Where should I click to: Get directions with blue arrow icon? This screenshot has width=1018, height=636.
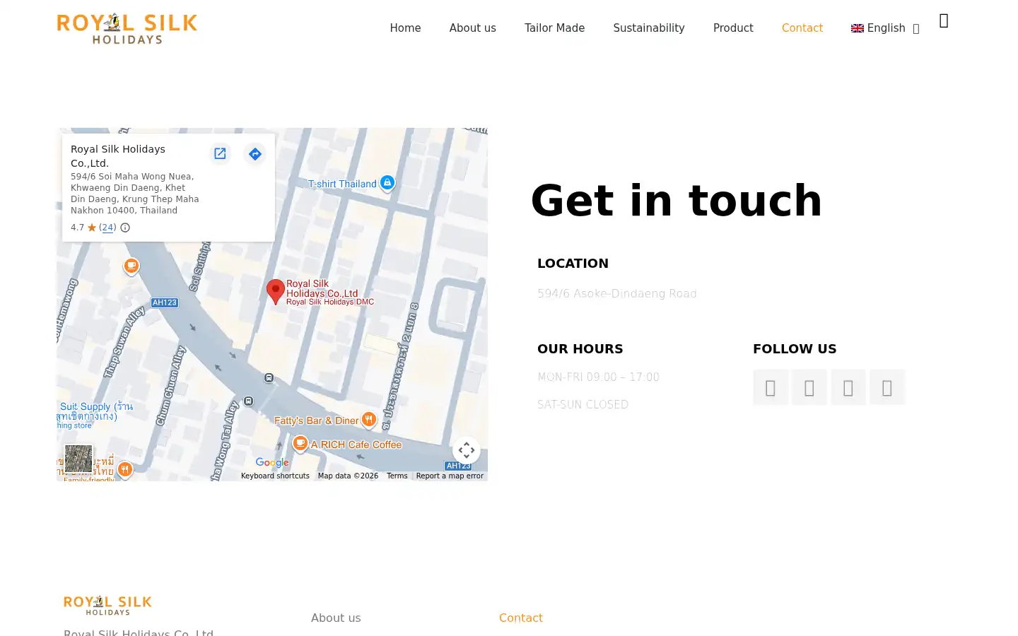[255, 153]
